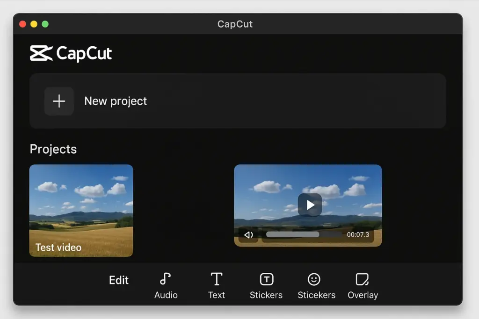Mute the preview with the speaker icon
This screenshot has width=479, height=319.
point(249,234)
